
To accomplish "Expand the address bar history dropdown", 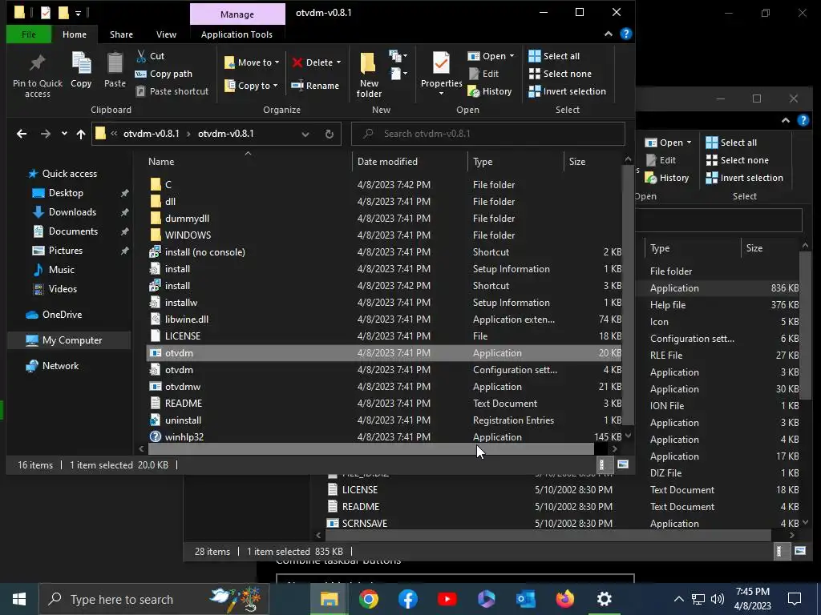I will [x=305, y=134].
